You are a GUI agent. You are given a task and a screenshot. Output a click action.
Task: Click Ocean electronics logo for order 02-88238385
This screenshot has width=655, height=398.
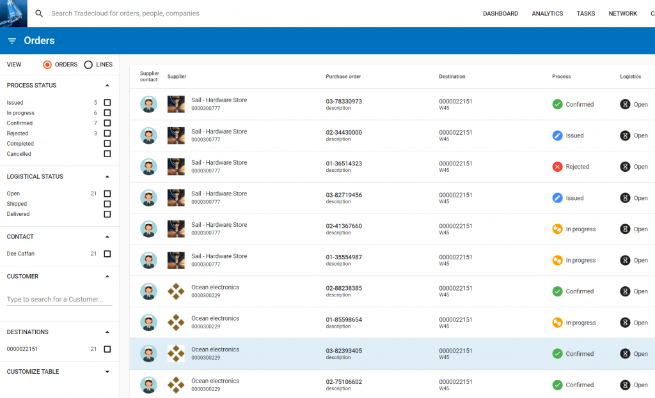click(x=176, y=291)
